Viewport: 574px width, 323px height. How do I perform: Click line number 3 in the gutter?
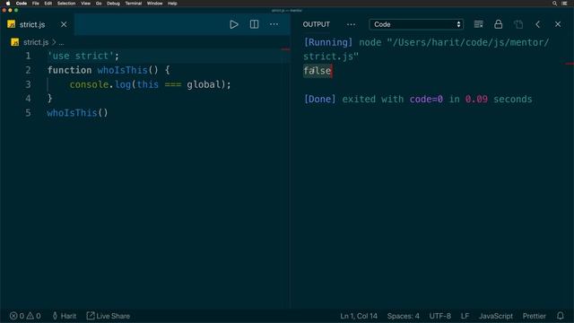pyautogui.click(x=28, y=84)
